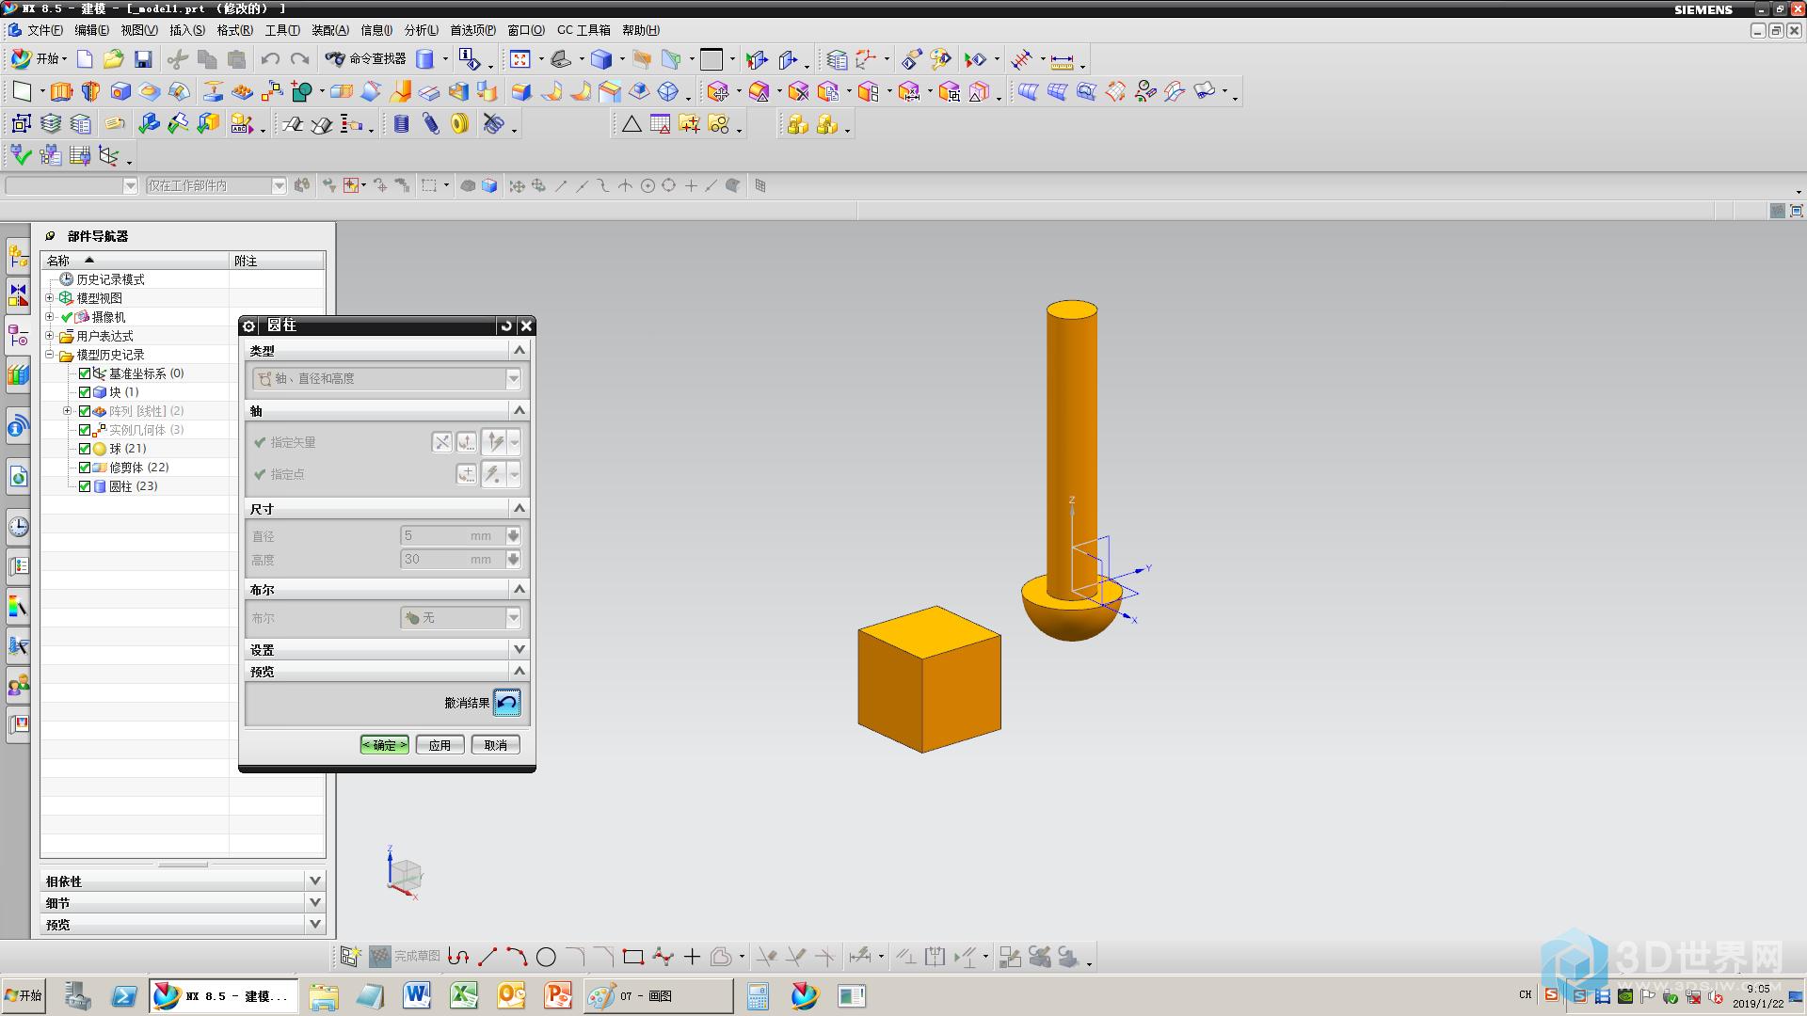This screenshot has width=1807, height=1016.
Task: Save the part with the floppy disk icon
Action: pyautogui.click(x=143, y=59)
